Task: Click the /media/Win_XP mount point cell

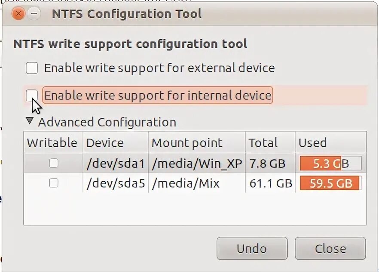Action: (x=197, y=164)
